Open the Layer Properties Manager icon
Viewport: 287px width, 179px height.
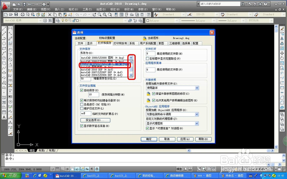click(57, 21)
